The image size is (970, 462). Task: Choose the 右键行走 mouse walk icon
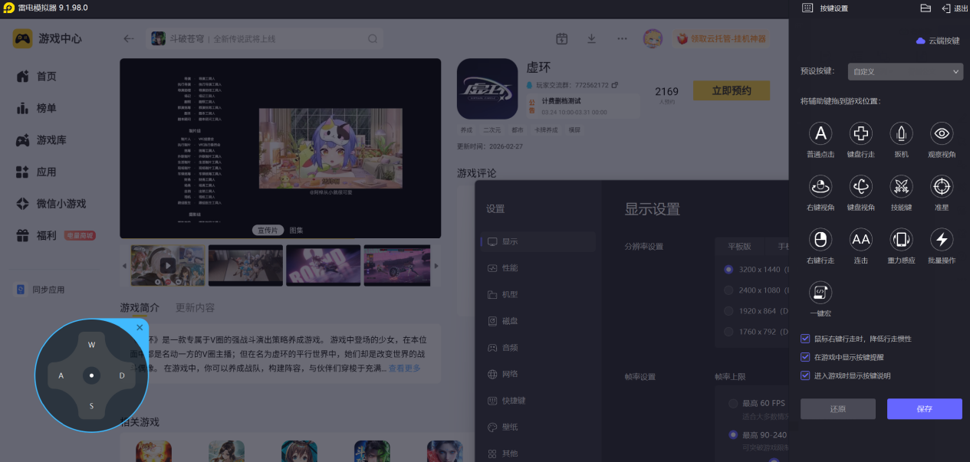pos(820,240)
